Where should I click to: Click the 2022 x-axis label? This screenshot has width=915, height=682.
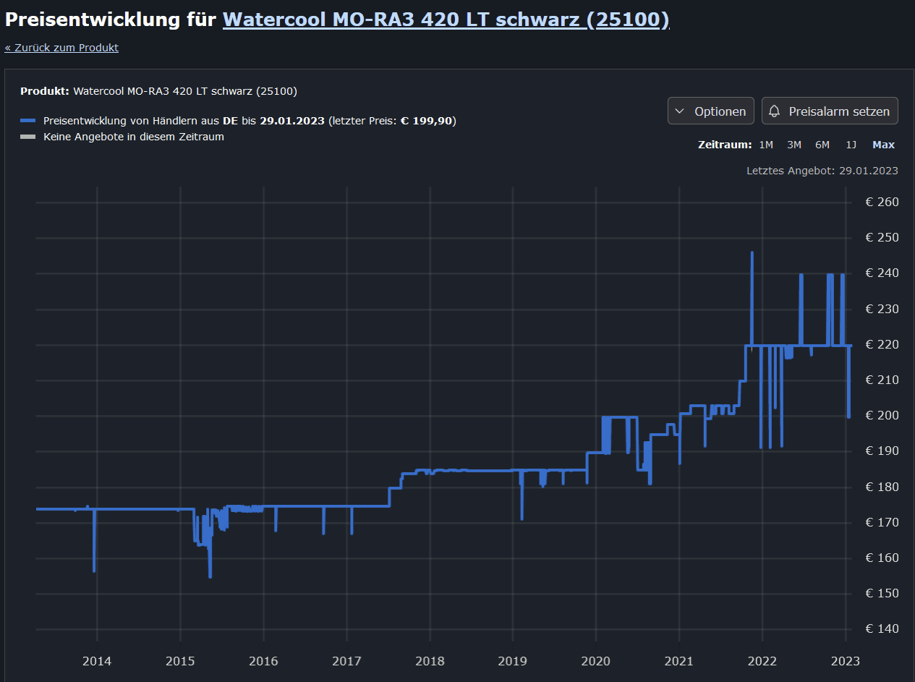pyautogui.click(x=762, y=661)
